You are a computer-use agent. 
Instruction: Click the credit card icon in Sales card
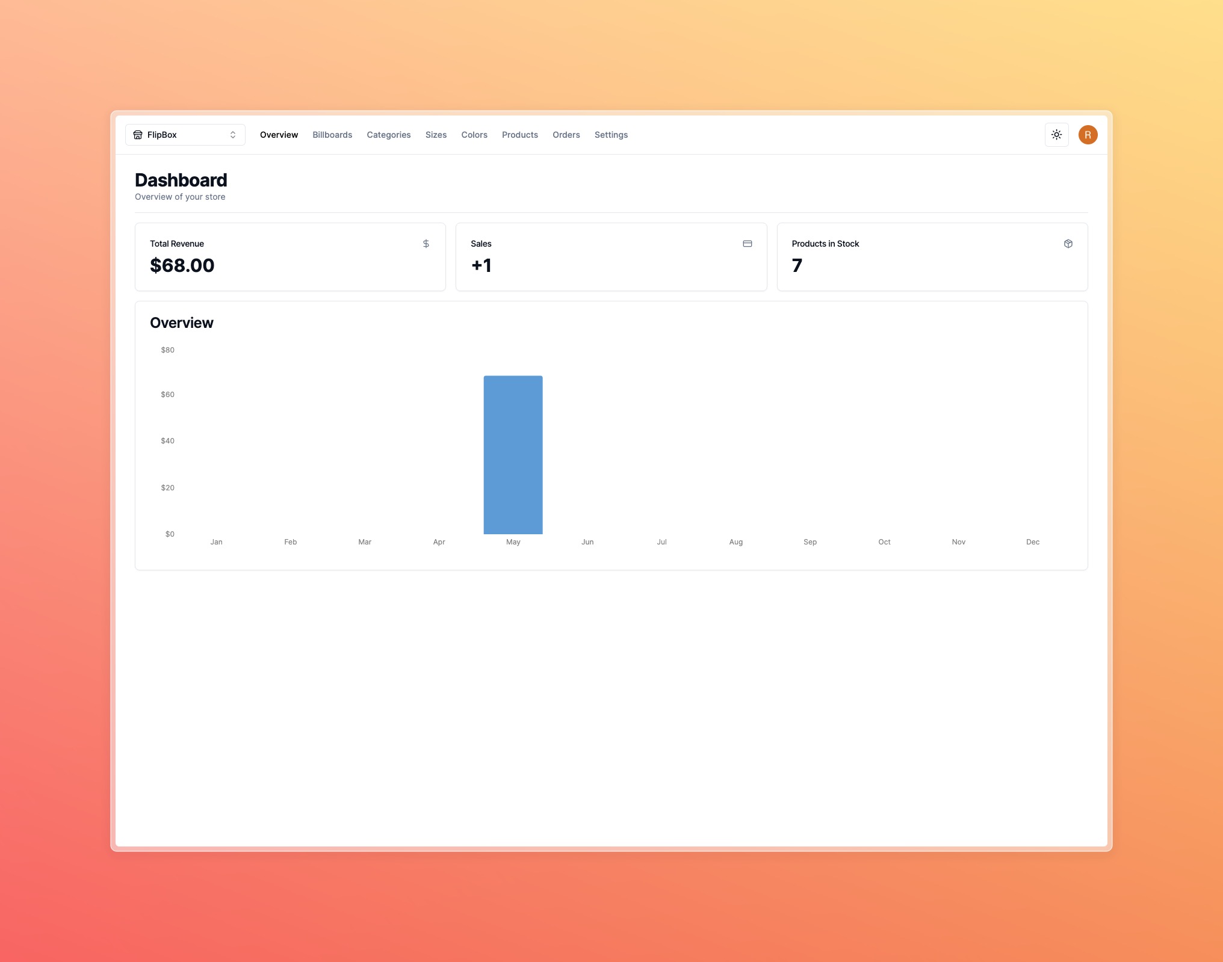747,244
